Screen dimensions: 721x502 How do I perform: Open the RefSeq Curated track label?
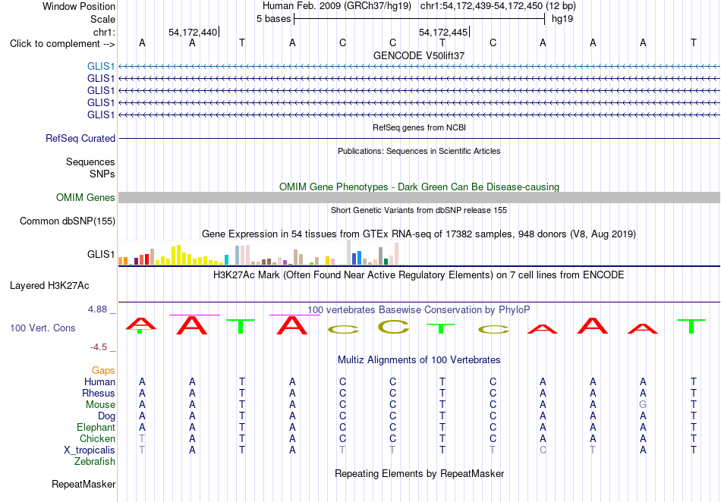(x=80, y=138)
